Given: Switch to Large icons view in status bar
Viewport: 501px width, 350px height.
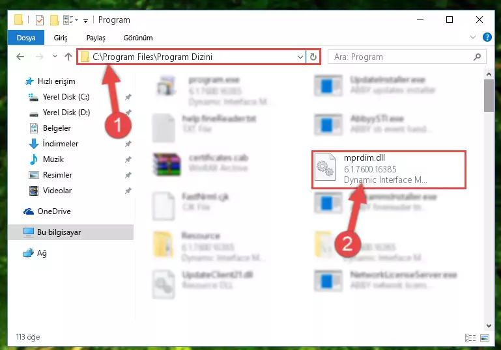Looking at the screenshot, I should coord(484,338).
